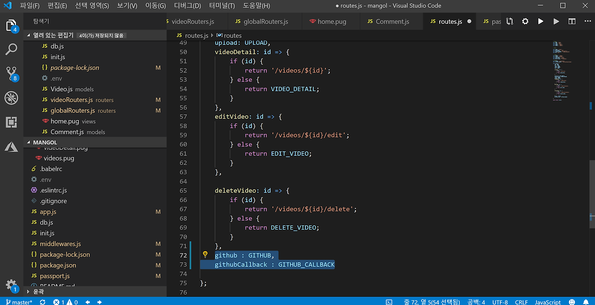Click the smiley feedback icon in status bar
This screenshot has width=595, height=305.
pos(572,302)
